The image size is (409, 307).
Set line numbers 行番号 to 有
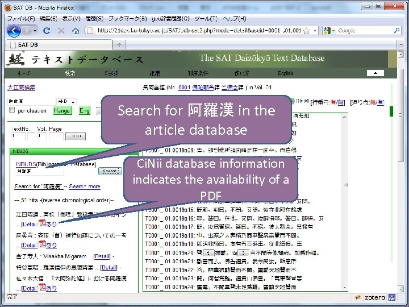click(x=333, y=102)
